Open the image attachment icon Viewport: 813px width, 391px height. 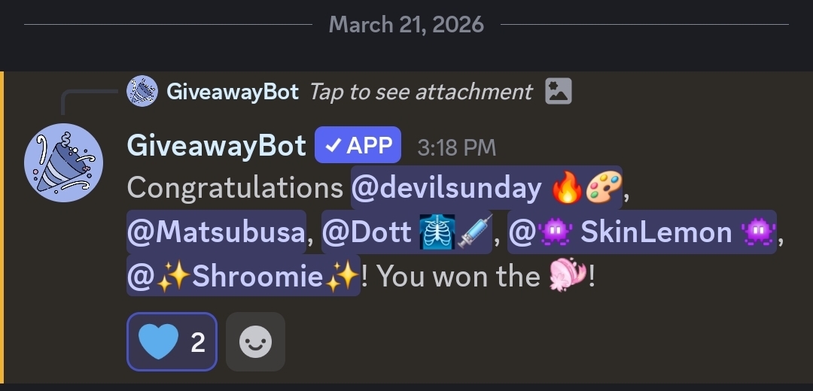(x=559, y=92)
